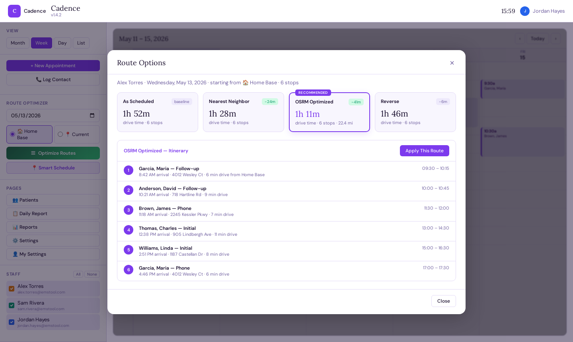Click stop number 5 badge for Williams, Linda
Viewport: 573px width, 342px height.
tap(129, 250)
